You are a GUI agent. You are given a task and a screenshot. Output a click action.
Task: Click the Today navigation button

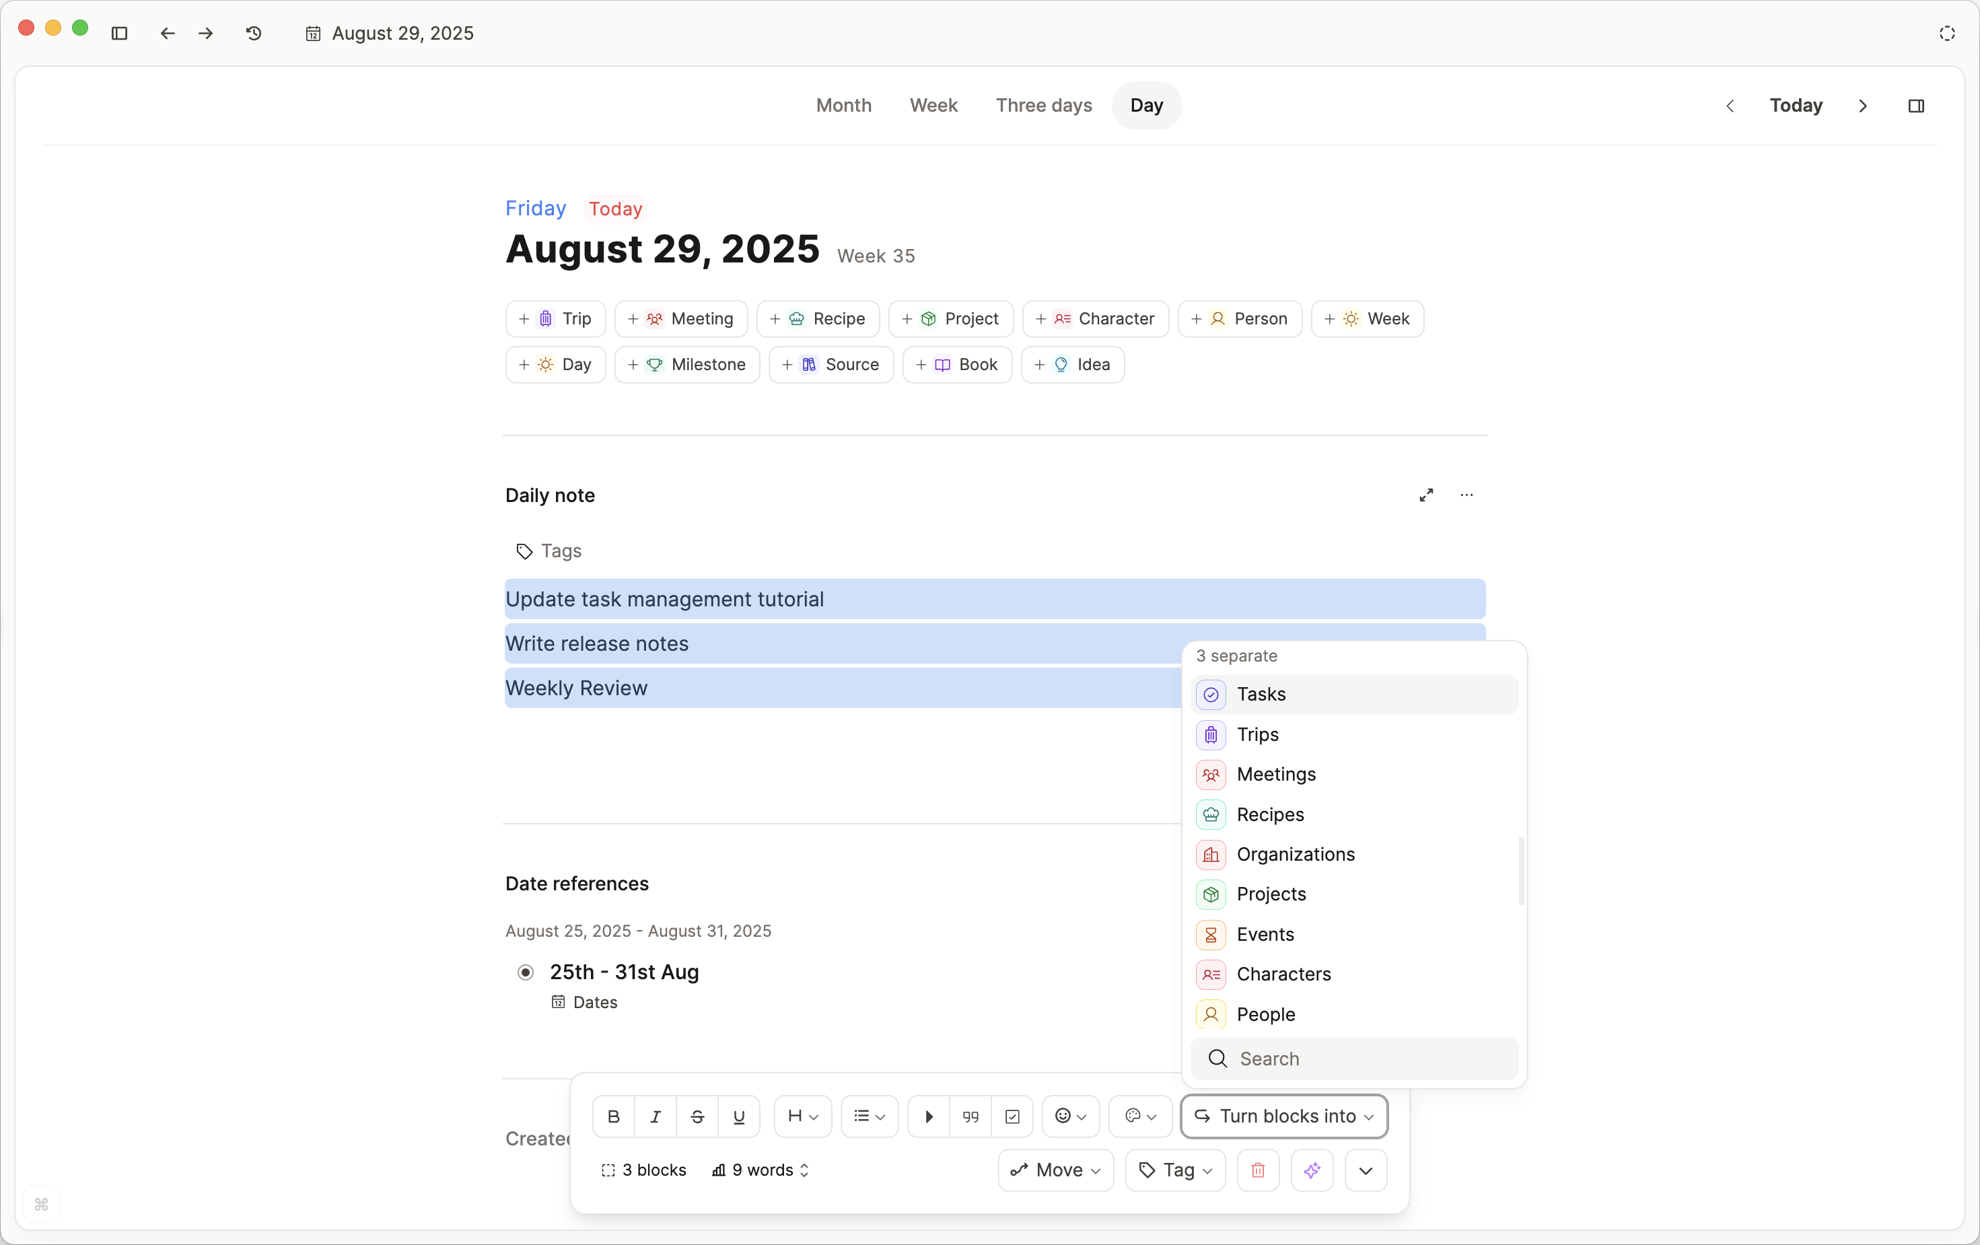pyautogui.click(x=1795, y=105)
